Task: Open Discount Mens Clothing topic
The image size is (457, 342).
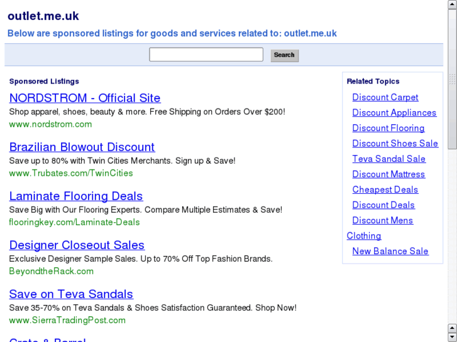Action: pyautogui.click(x=383, y=221)
